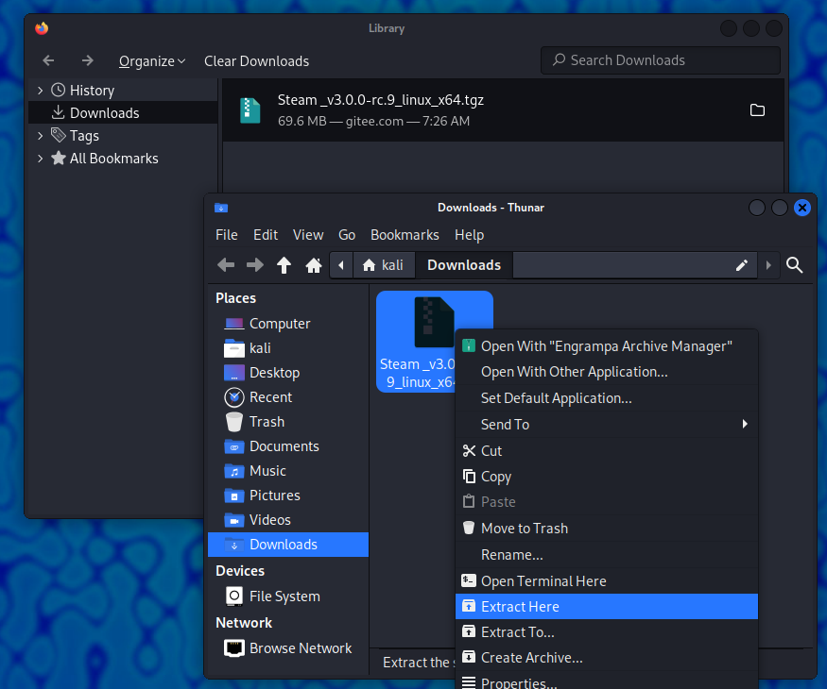Open Thunar File menu
Viewport: 827px width, 689px height.
tap(227, 235)
